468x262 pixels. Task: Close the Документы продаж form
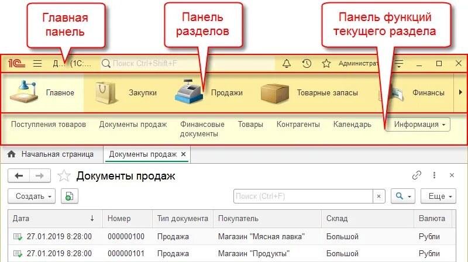pyautogui.click(x=452, y=175)
